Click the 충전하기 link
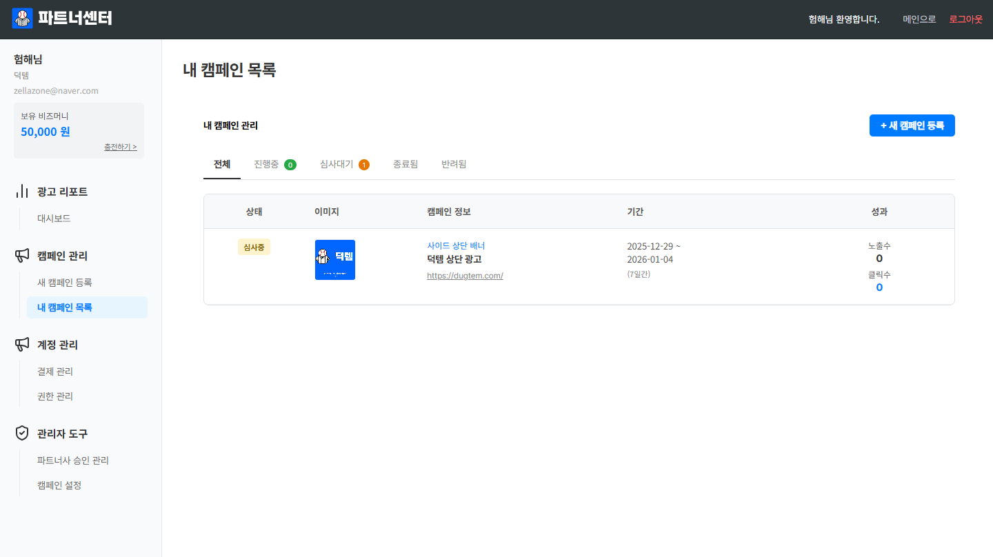 [120, 147]
